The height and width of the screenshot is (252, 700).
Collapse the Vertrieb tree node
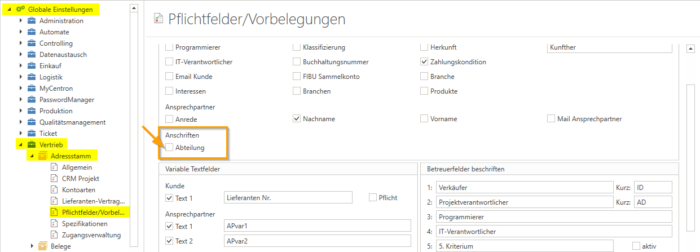pos(21,144)
